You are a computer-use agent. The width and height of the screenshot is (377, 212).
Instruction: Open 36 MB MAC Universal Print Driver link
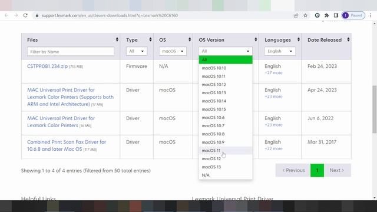(61, 122)
